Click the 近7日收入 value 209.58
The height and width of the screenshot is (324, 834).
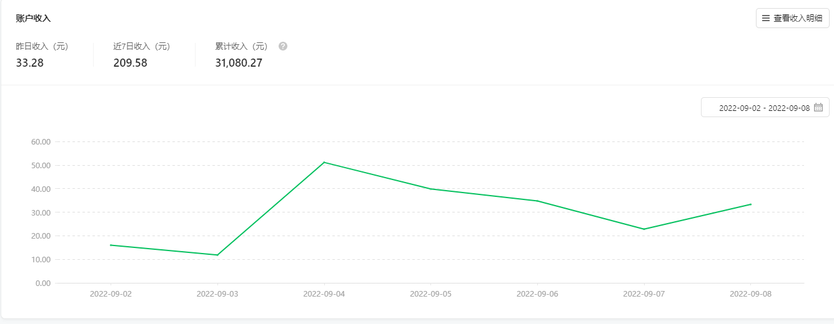pyautogui.click(x=130, y=63)
